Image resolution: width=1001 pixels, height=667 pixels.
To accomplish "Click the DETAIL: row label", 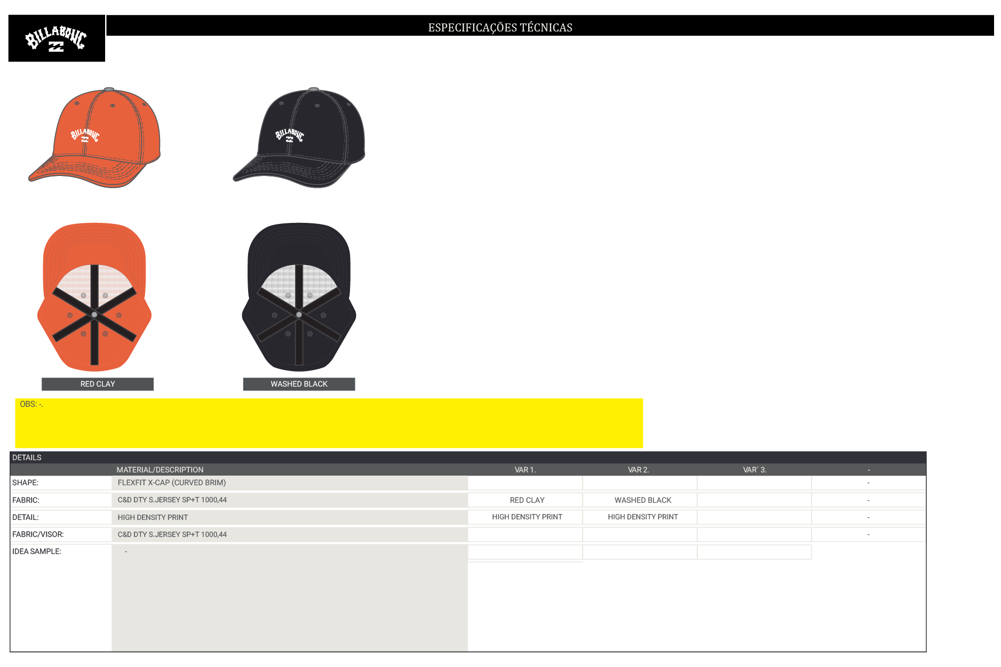I will coord(26,517).
